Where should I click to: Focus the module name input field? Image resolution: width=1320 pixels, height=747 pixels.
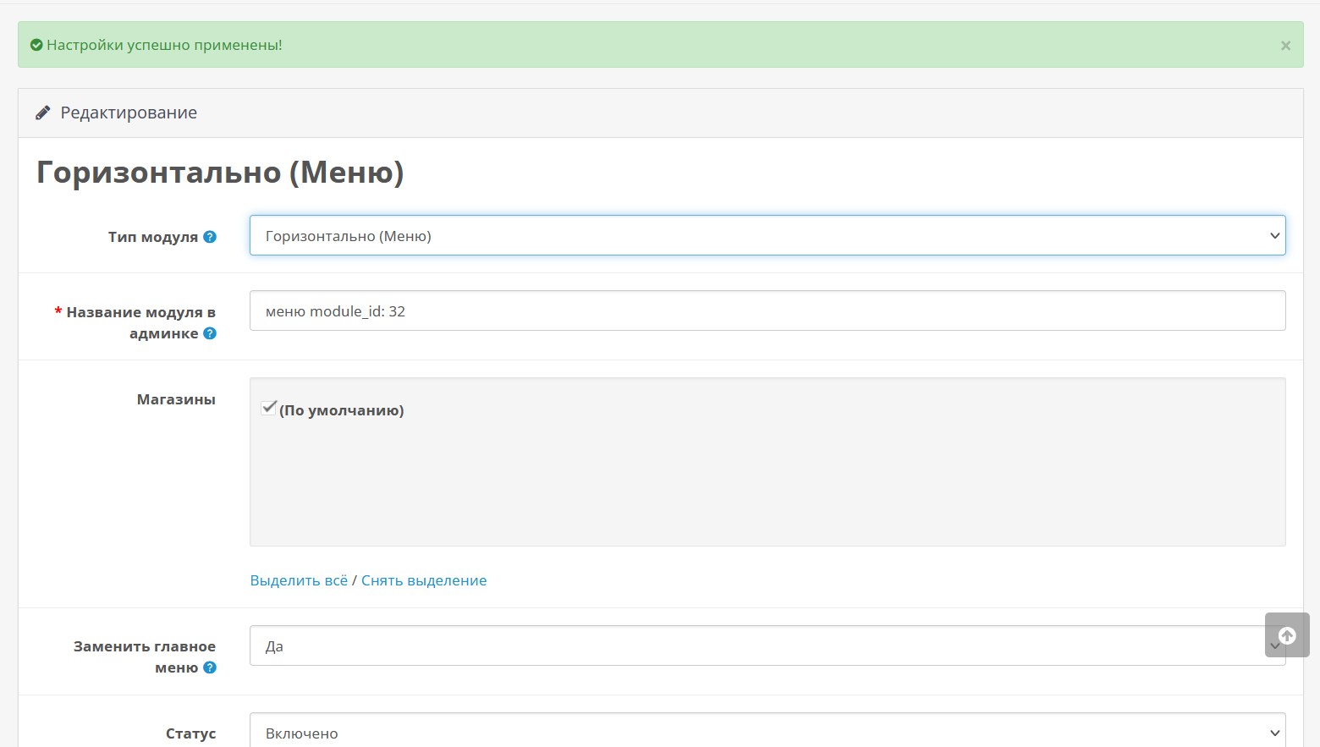pyautogui.click(x=767, y=311)
